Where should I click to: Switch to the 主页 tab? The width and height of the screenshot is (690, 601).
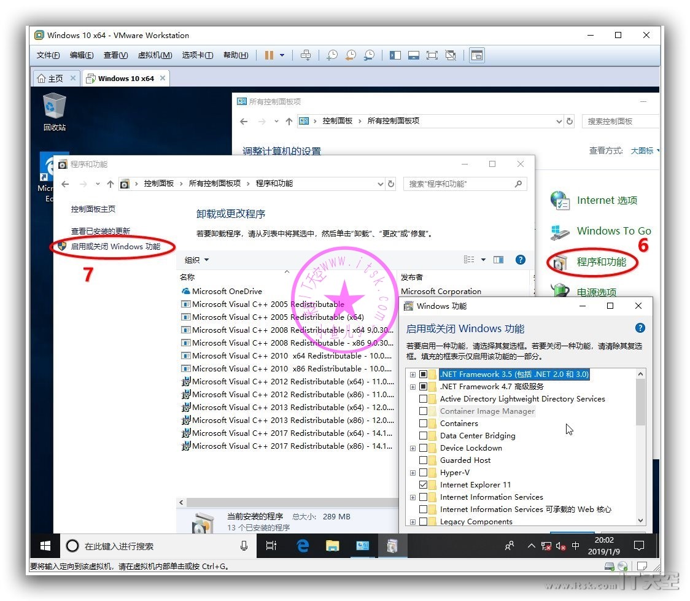56,79
